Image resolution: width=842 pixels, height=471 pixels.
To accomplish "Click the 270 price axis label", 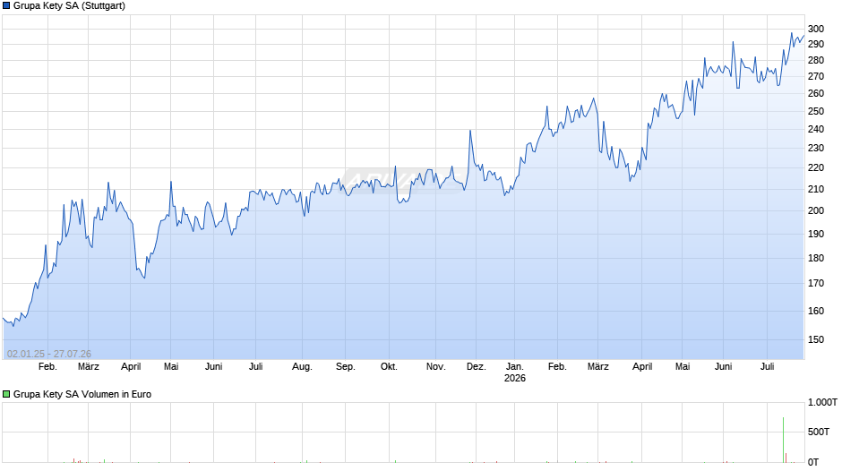I will tap(816, 77).
